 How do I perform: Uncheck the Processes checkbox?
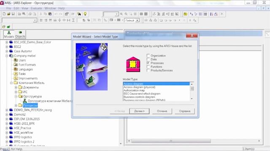click(x=148, y=63)
